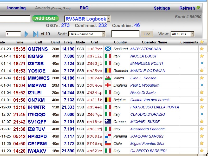Toggle the blue dot for IT9QQO row
Viewport: 208px width, 156px height.
[x=202, y=114]
